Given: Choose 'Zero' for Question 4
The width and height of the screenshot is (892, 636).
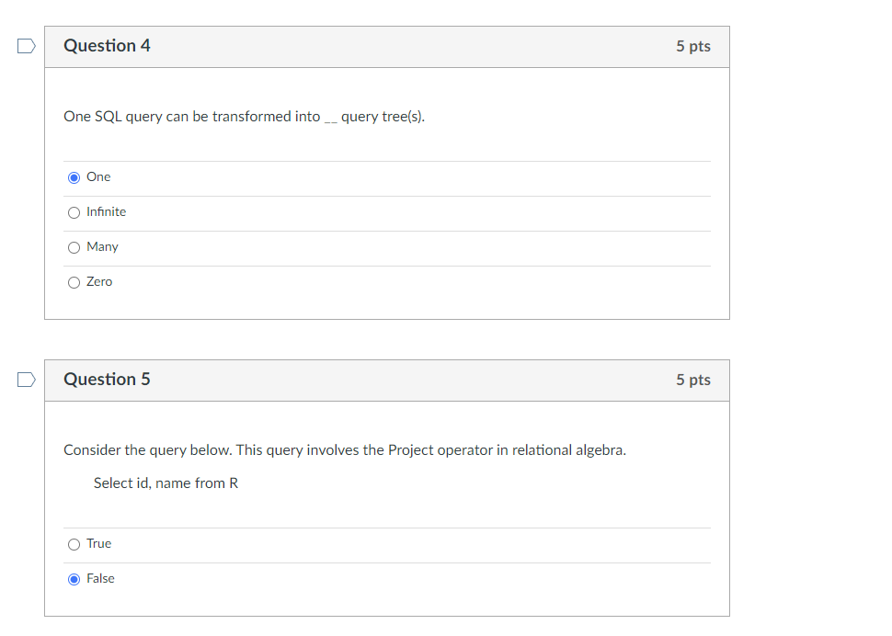Looking at the screenshot, I should pyautogui.click(x=74, y=281).
